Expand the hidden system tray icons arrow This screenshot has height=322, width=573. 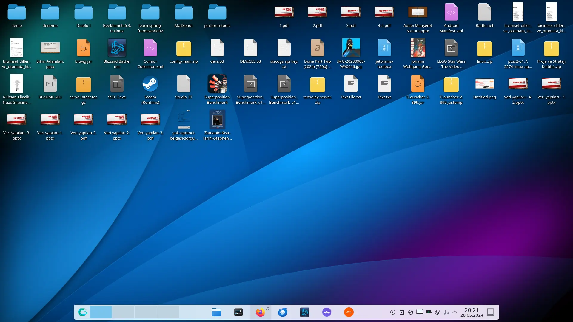point(455,312)
